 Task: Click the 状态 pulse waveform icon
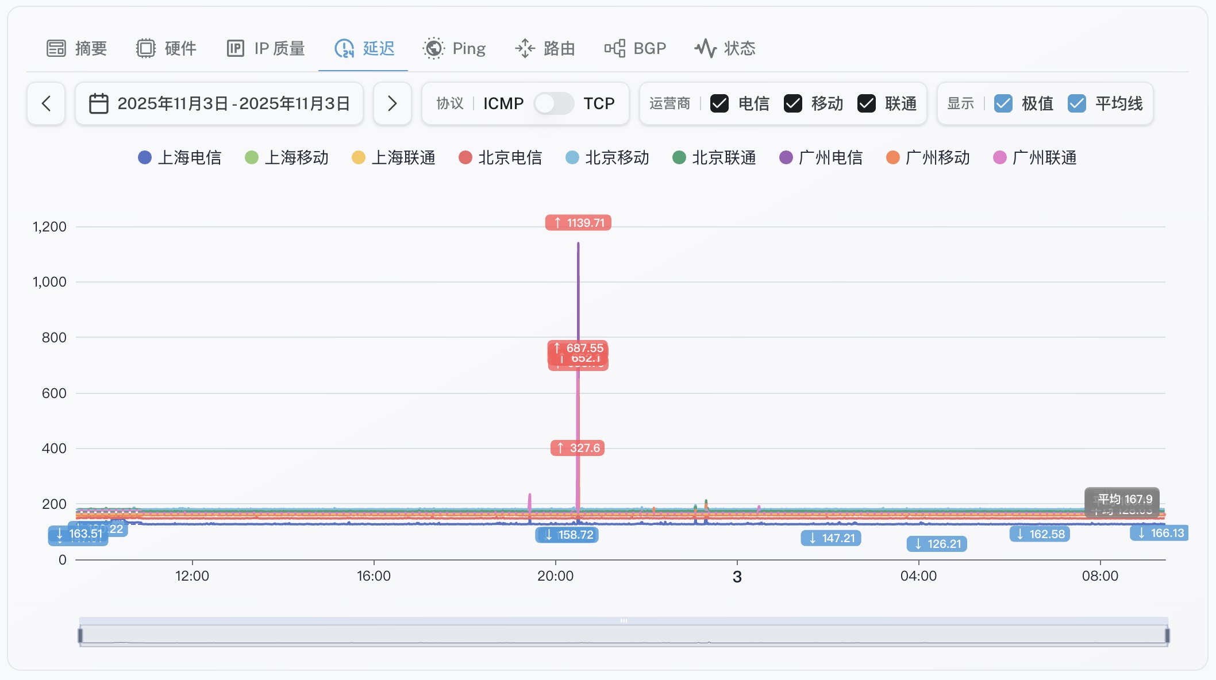(x=705, y=48)
